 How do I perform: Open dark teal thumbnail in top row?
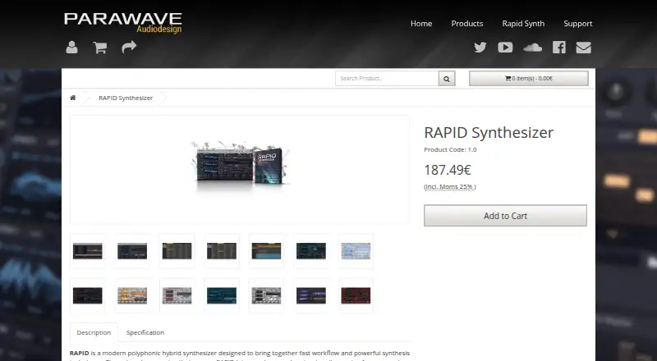pyautogui.click(x=311, y=251)
